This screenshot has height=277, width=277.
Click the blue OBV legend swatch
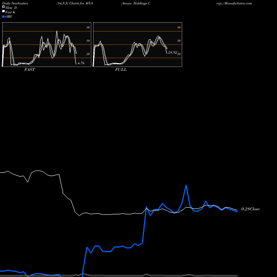3,17
